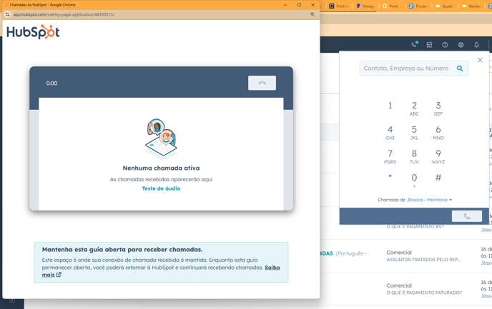Image resolution: width=492 pixels, height=309 pixels.
Task: Click the calling phone icon in navbar
Action: pyautogui.click(x=414, y=45)
